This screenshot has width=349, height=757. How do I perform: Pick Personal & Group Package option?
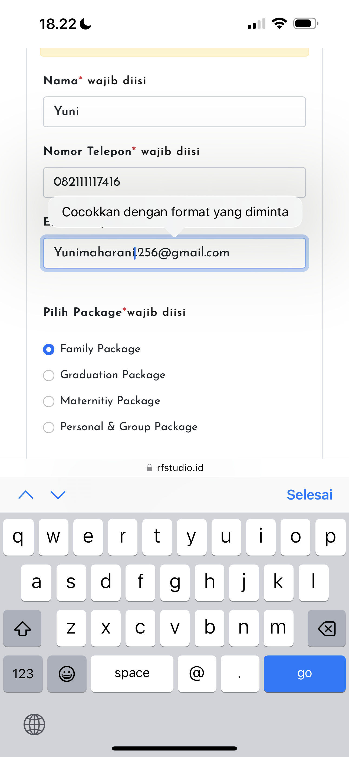49,427
